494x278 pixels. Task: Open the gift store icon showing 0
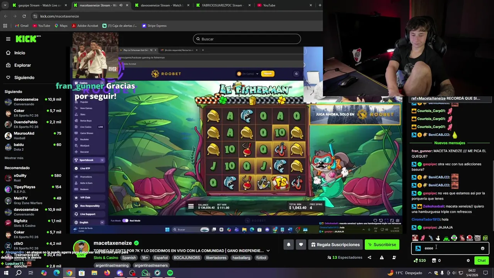click(436, 261)
